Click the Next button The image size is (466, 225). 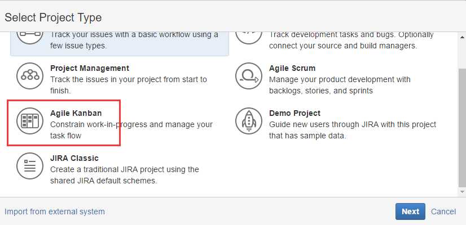[410, 211]
